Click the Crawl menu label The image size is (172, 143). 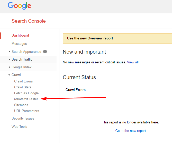click(16, 75)
